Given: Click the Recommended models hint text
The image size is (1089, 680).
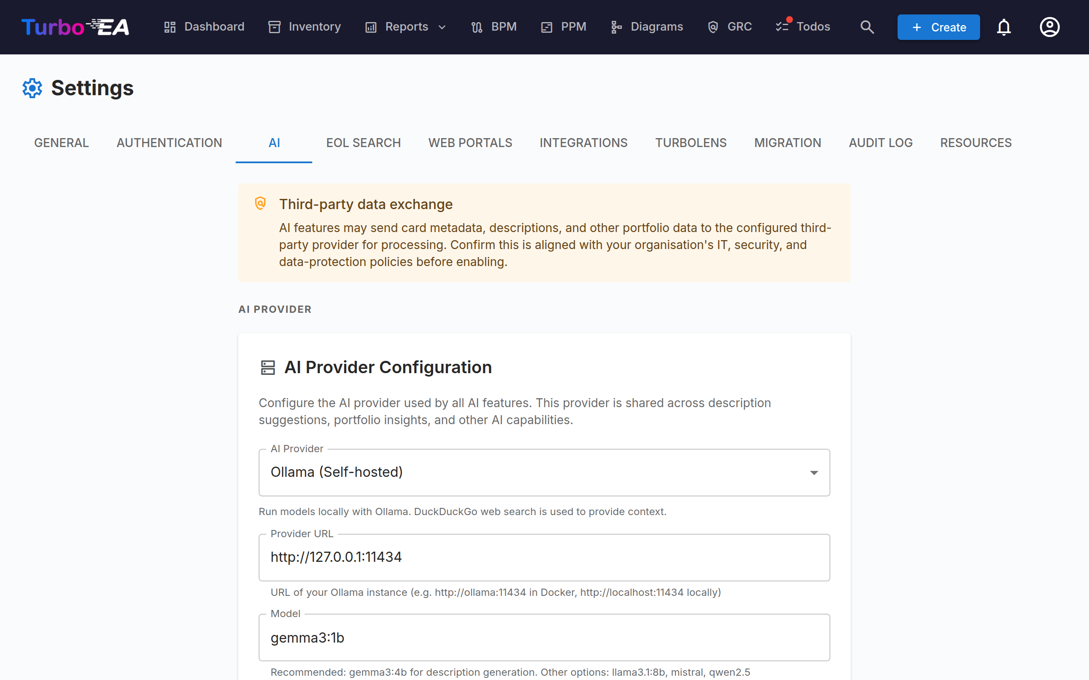Looking at the screenshot, I should pyautogui.click(x=510, y=672).
